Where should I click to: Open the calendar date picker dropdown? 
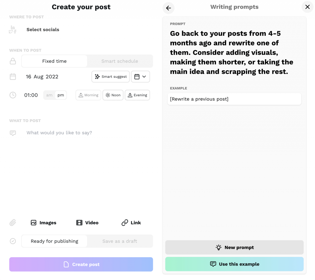pyautogui.click(x=140, y=77)
